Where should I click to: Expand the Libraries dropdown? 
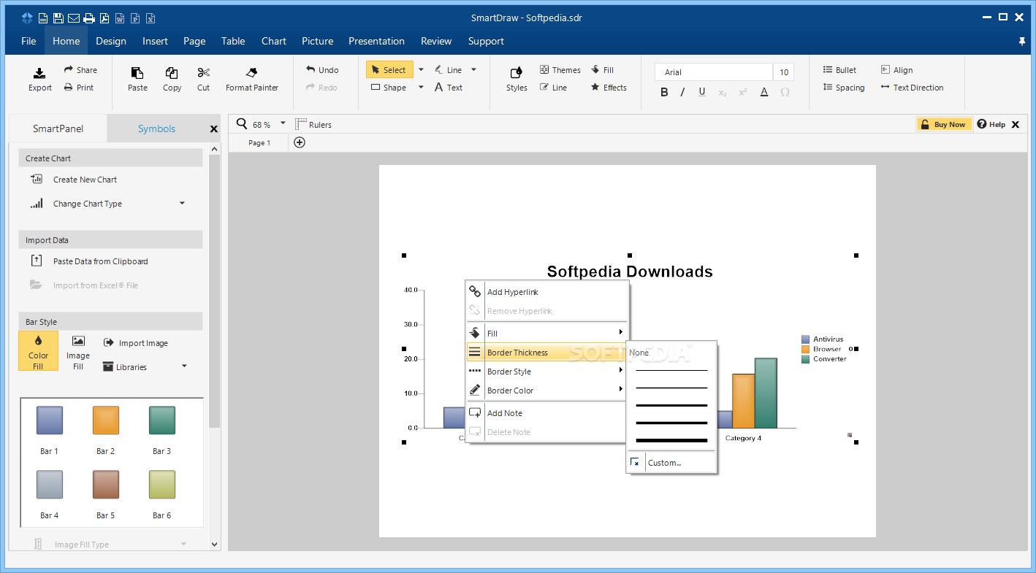point(184,366)
